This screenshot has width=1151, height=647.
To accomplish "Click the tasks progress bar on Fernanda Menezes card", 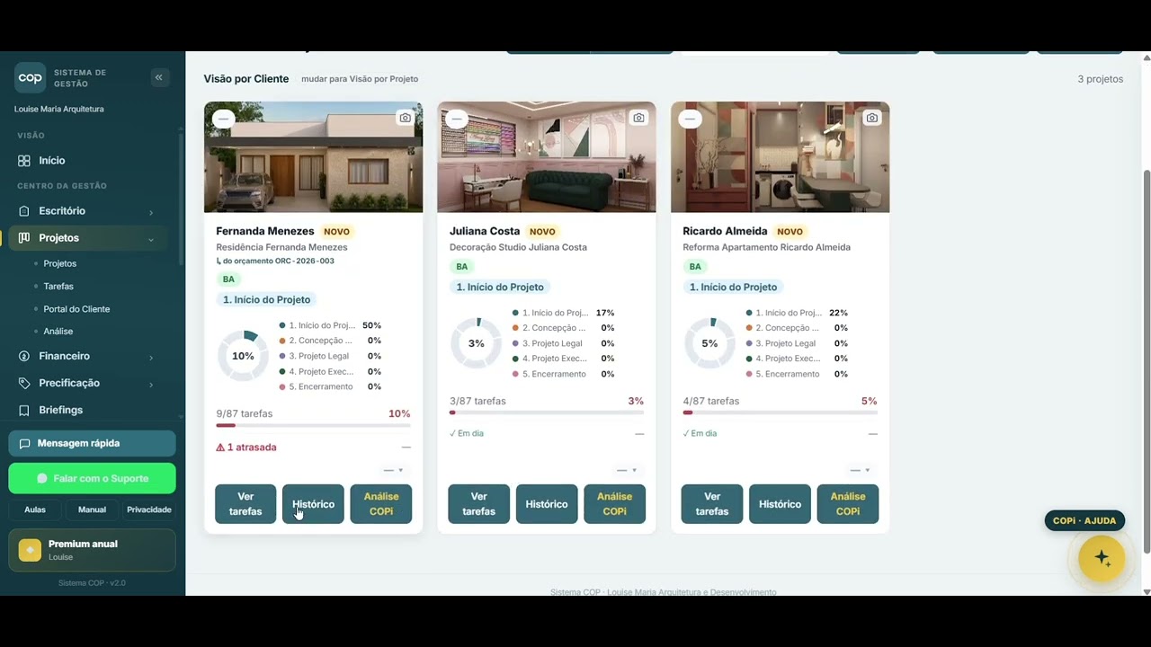I will (x=313, y=425).
